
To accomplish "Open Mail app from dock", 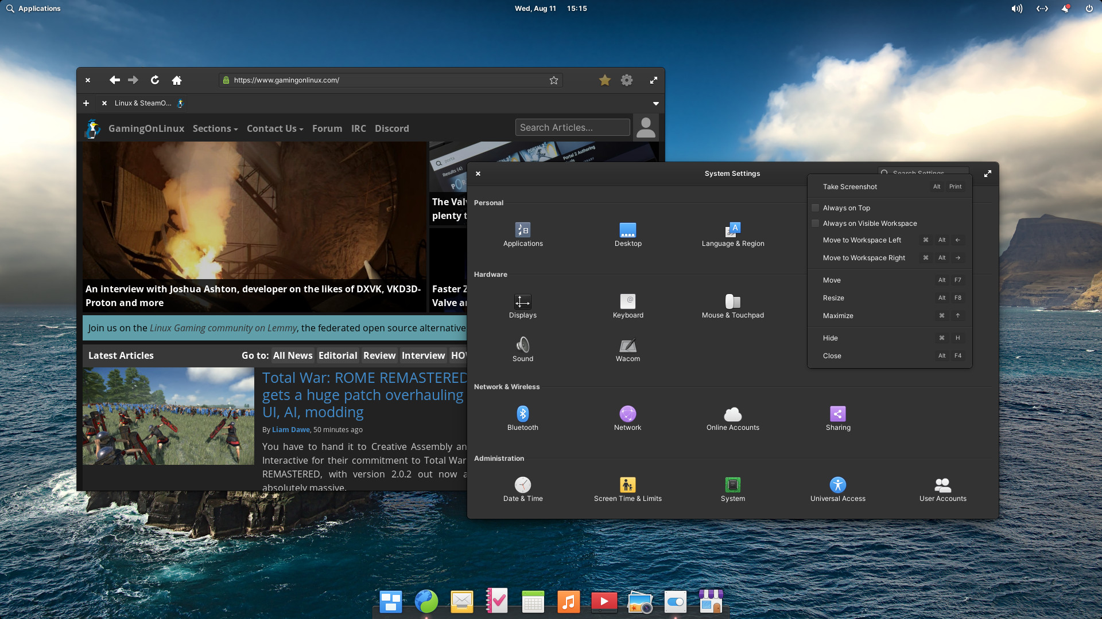I will click(462, 602).
